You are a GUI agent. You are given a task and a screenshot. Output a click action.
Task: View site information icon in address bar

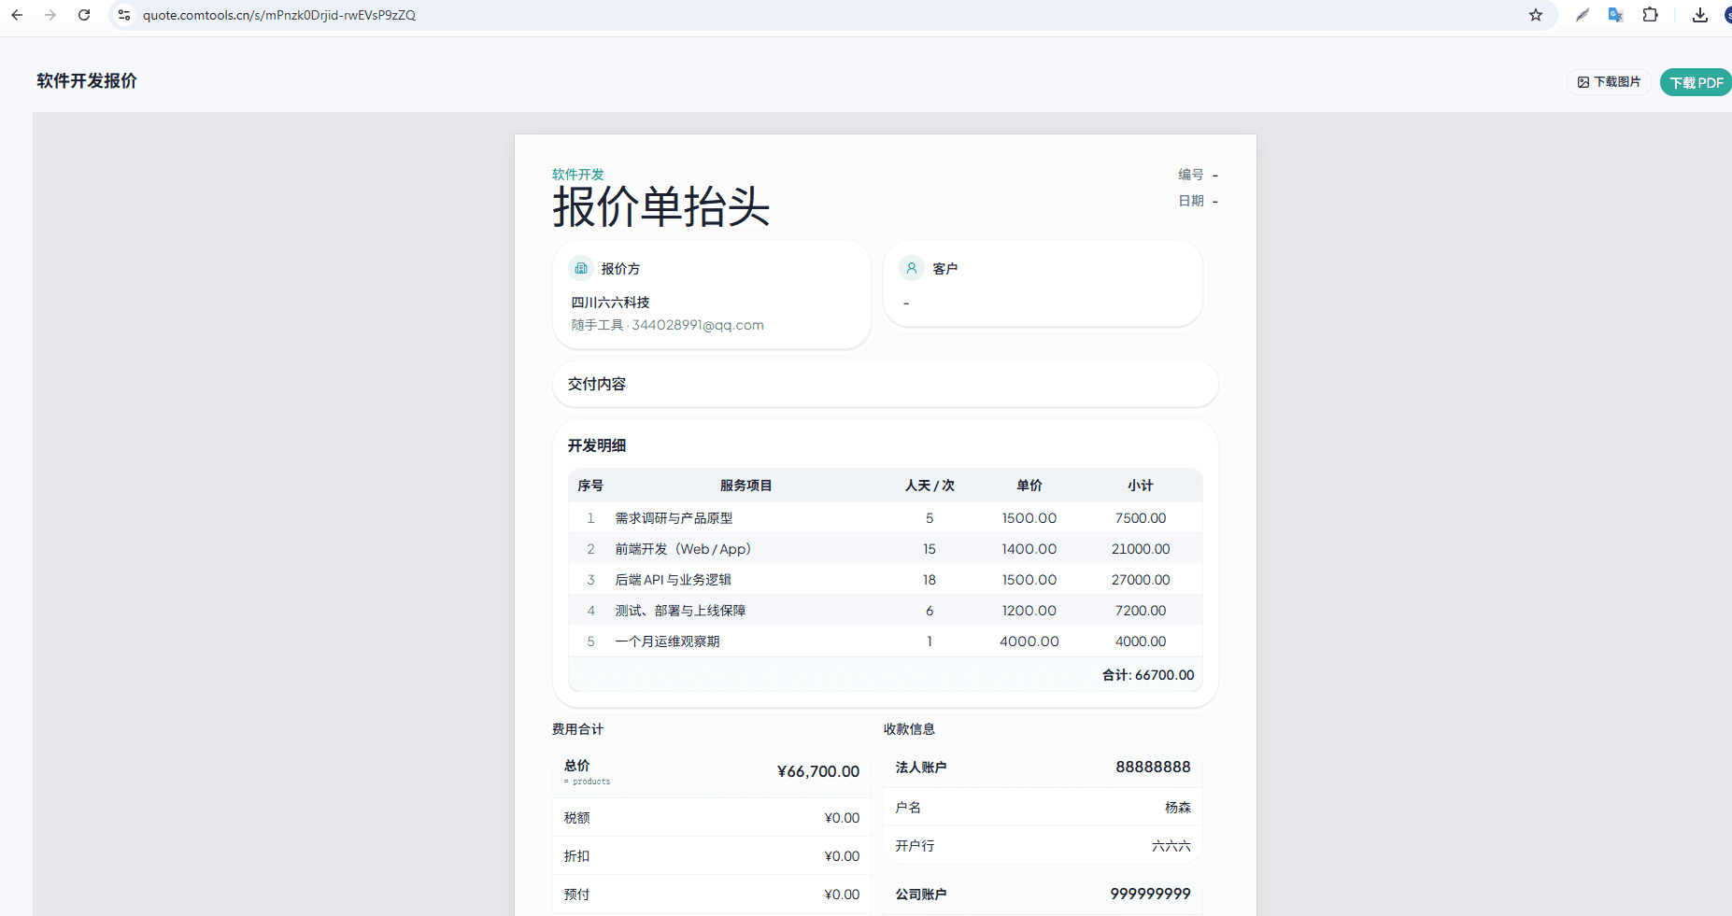(x=124, y=15)
